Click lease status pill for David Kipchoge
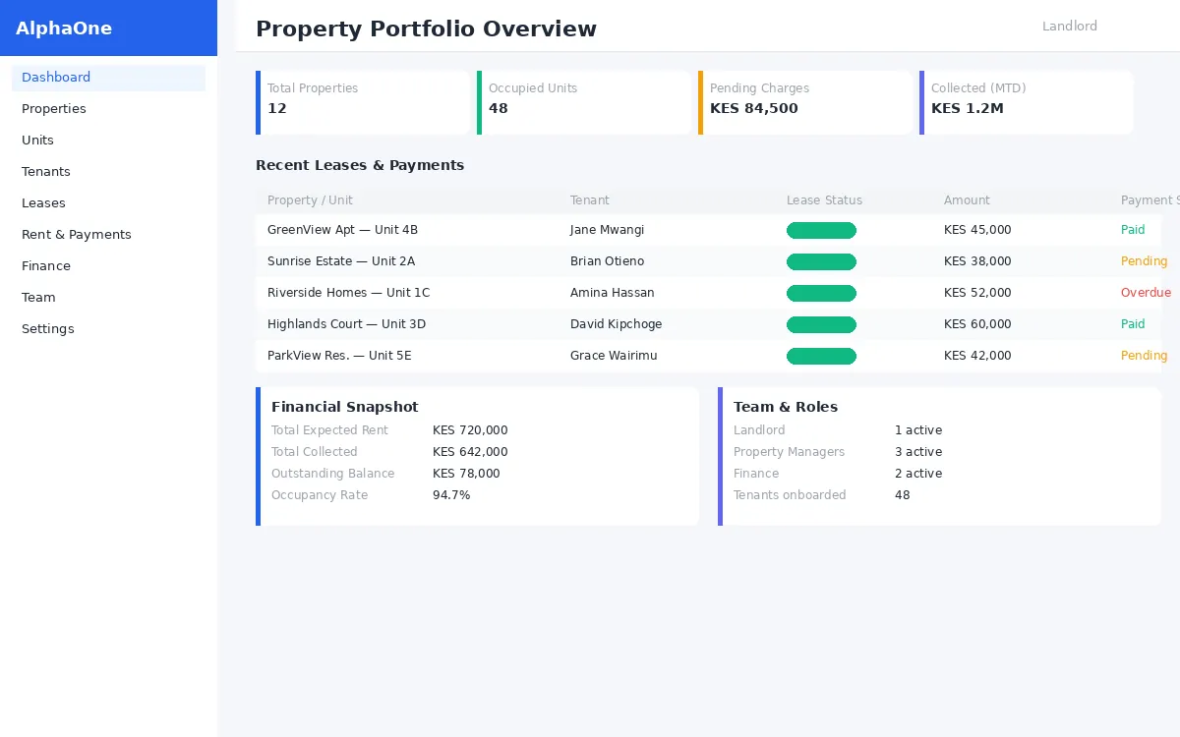 pyautogui.click(x=821, y=324)
